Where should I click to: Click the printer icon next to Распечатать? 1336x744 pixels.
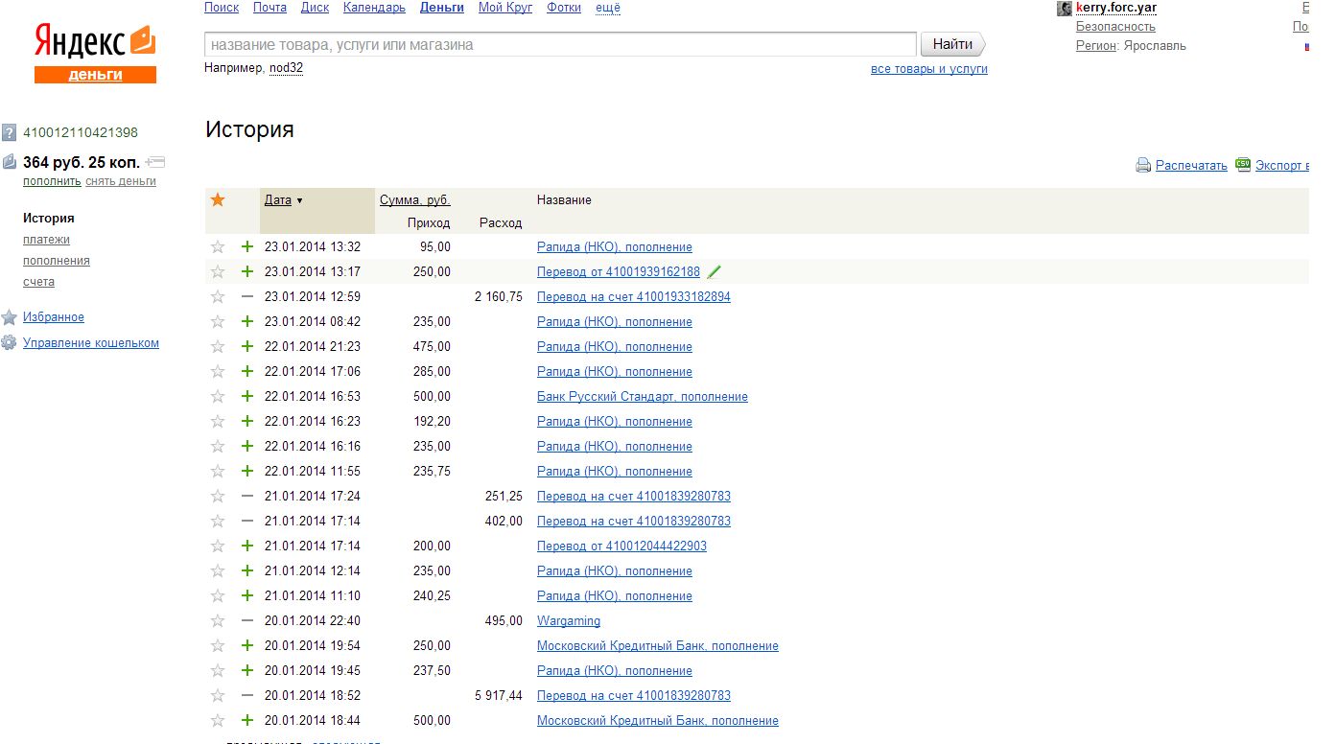click(1143, 165)
